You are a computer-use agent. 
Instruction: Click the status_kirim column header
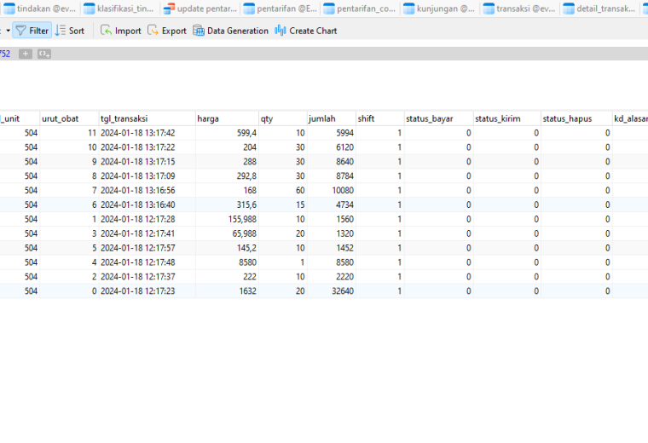tap(507, 119)
